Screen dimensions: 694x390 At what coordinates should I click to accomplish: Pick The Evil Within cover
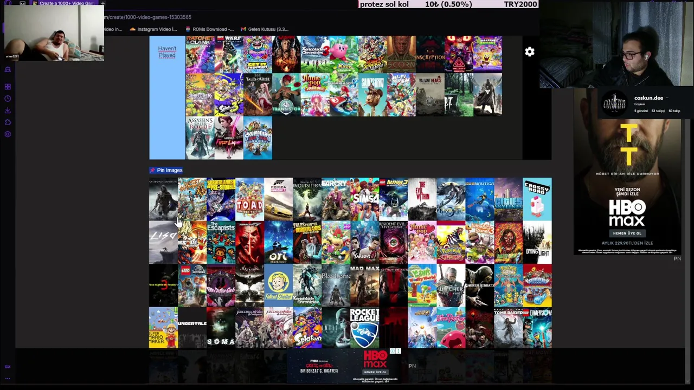[x=422, y=199]
